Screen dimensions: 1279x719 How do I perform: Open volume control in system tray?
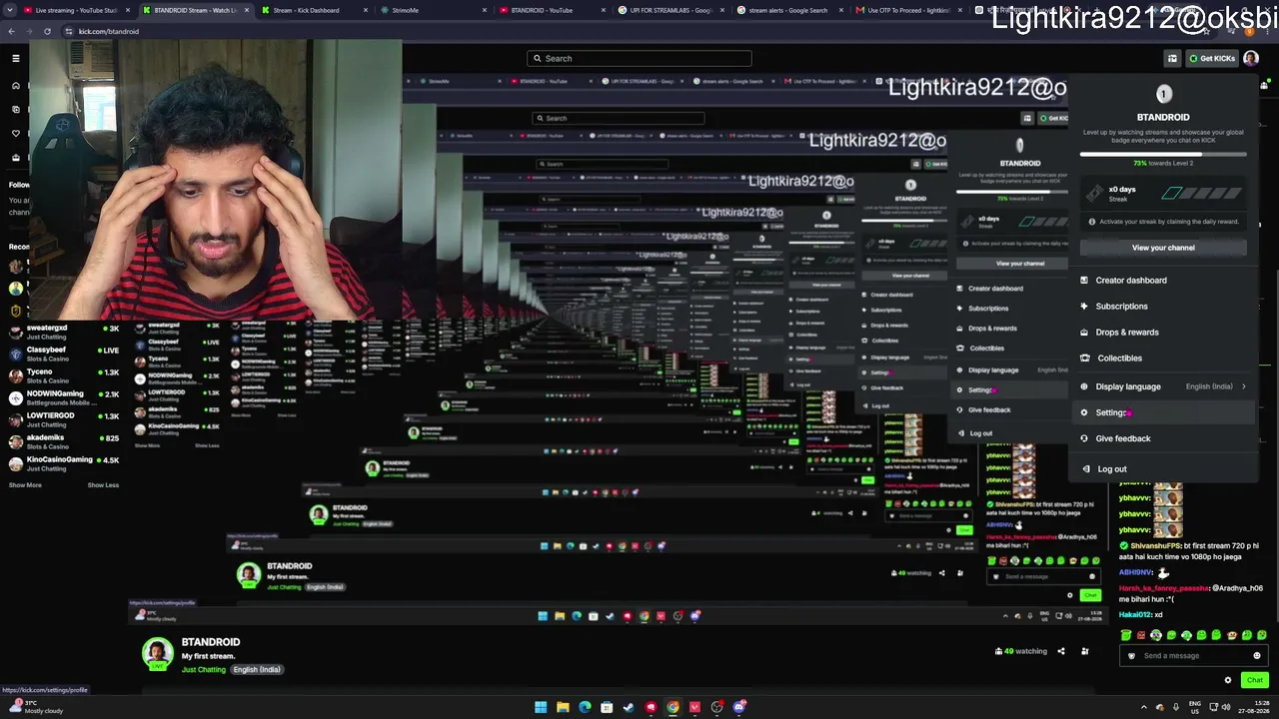[x=1226, y=707]
